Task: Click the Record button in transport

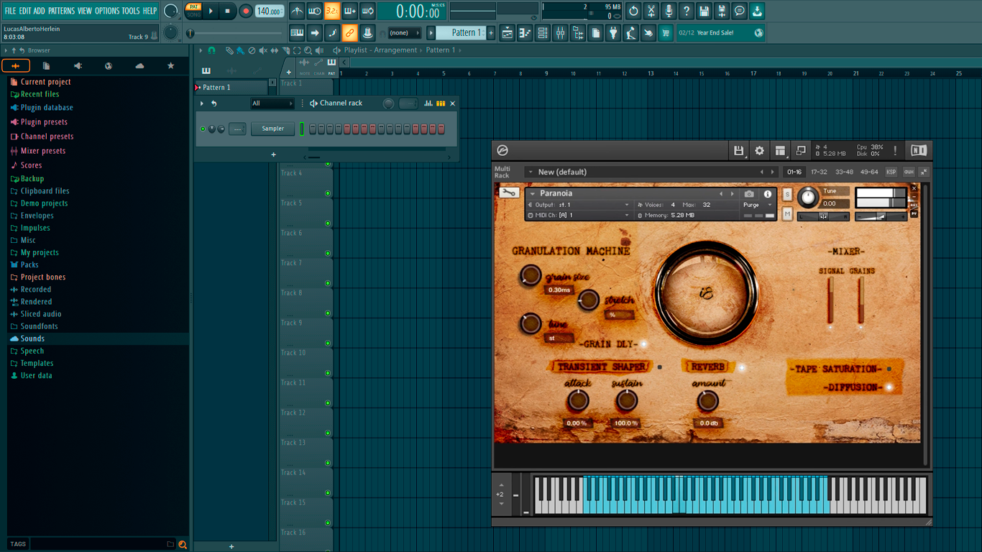Action: 245,11
